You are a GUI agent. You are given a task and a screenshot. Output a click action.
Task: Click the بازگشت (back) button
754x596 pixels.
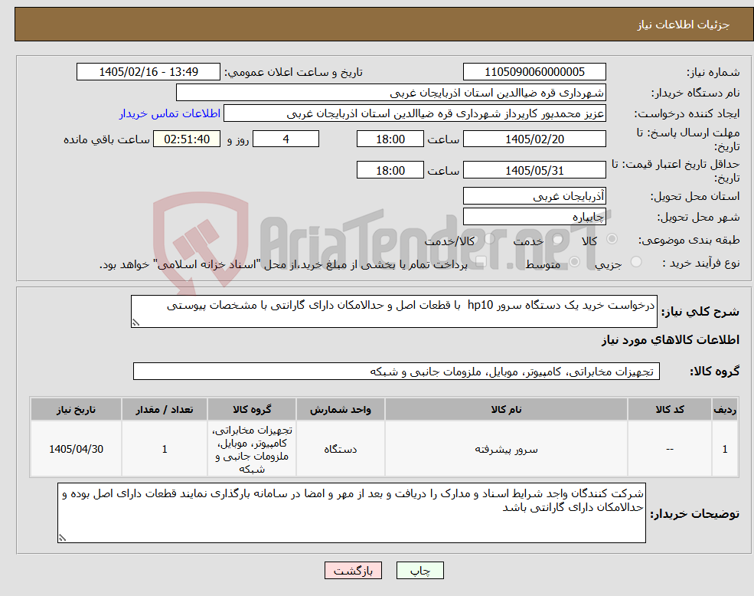(x=353, y=571)
